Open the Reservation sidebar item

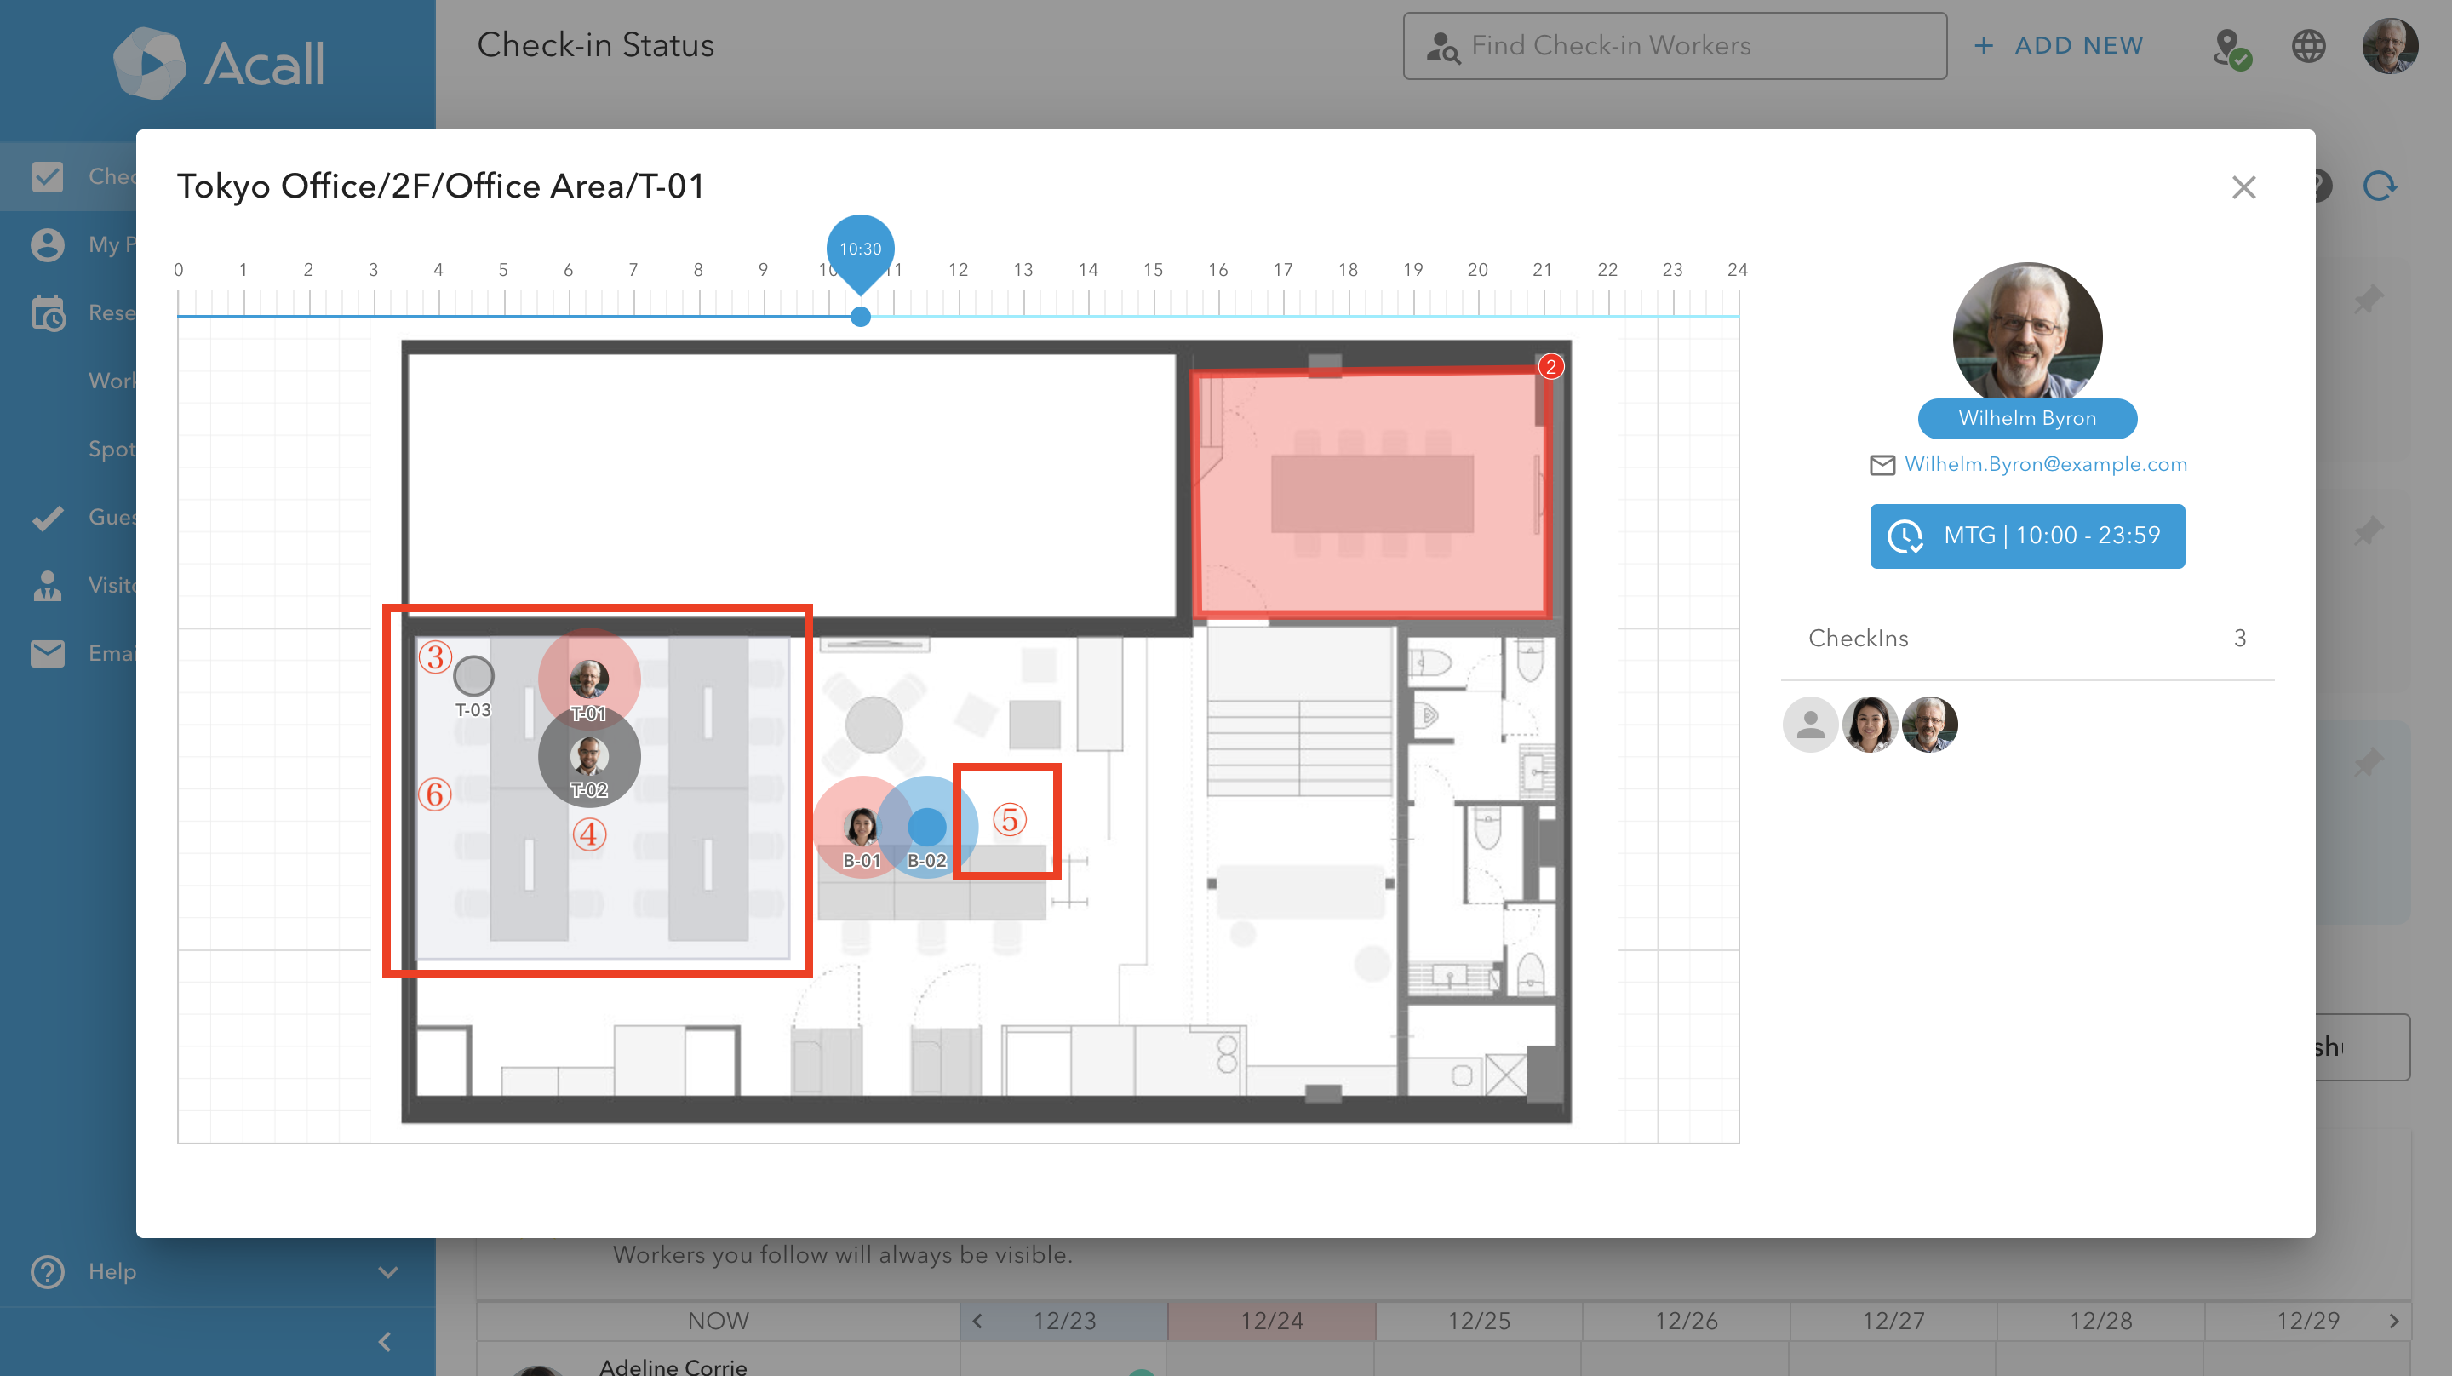coord(68,312)
